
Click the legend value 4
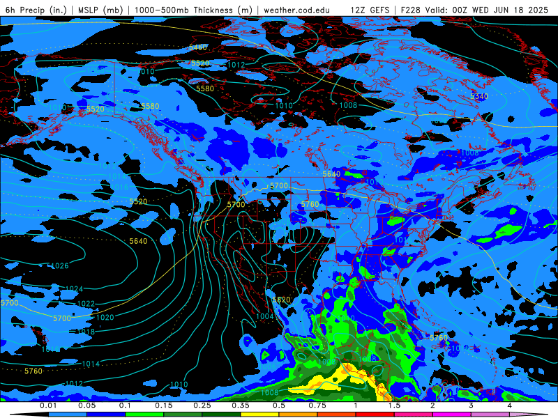(x=510, y=405)
